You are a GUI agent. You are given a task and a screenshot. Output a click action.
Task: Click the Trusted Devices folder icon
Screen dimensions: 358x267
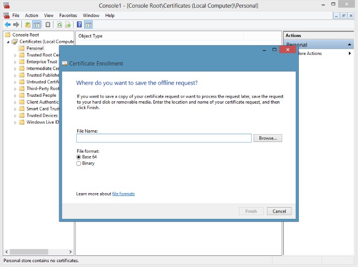[22, 115]
